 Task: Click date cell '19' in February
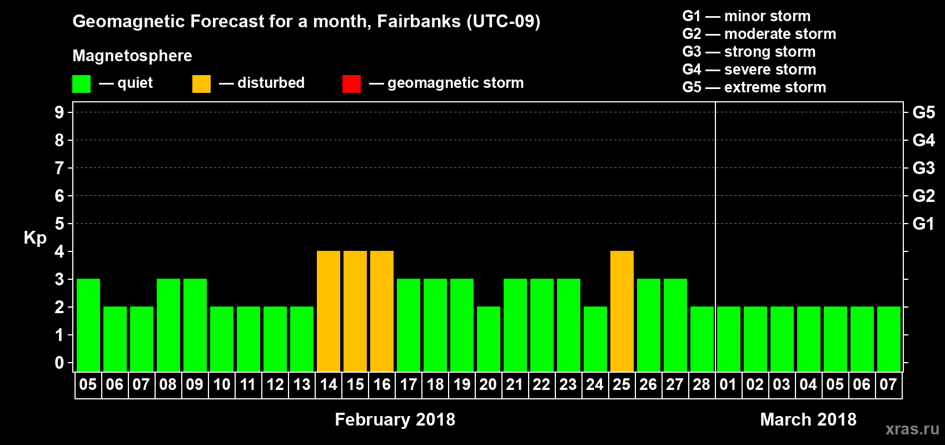462,385
